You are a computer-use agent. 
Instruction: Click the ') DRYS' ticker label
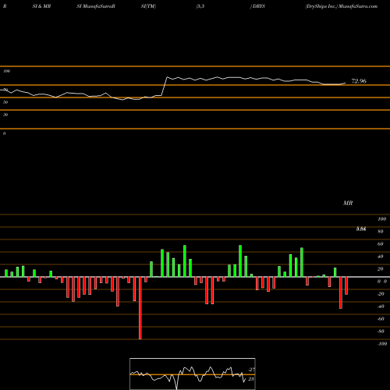point(257,6)
